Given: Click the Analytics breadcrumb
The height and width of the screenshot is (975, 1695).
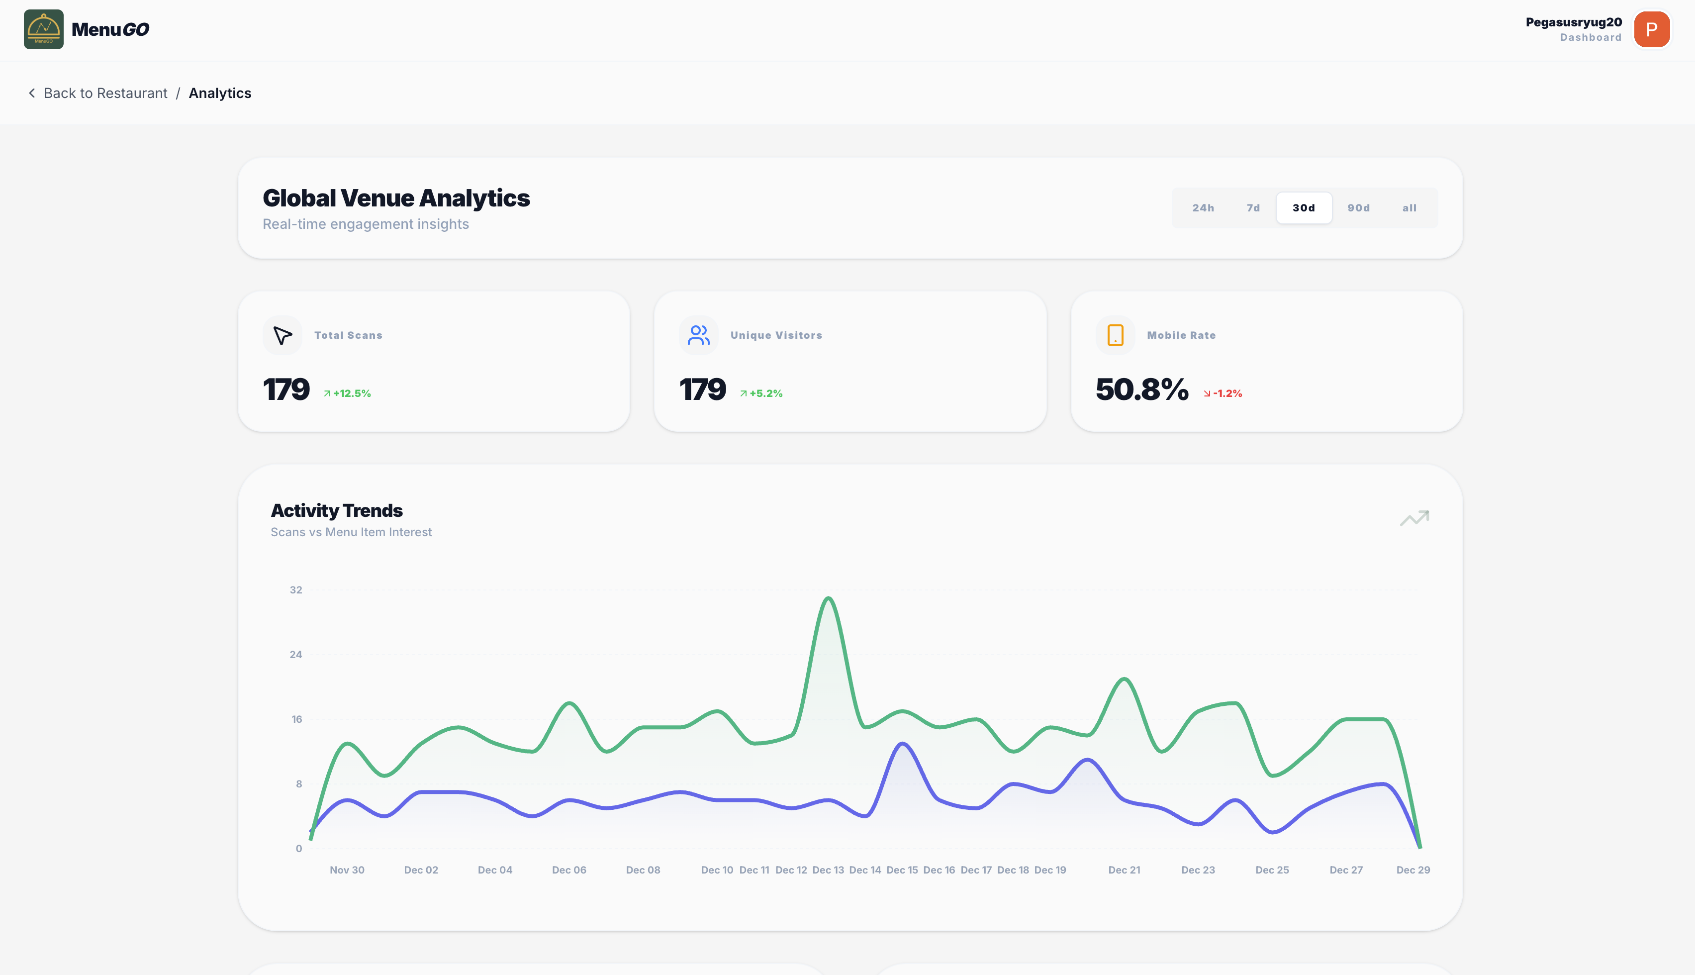Looking at the screenshot, I should [x=219, y=93].
